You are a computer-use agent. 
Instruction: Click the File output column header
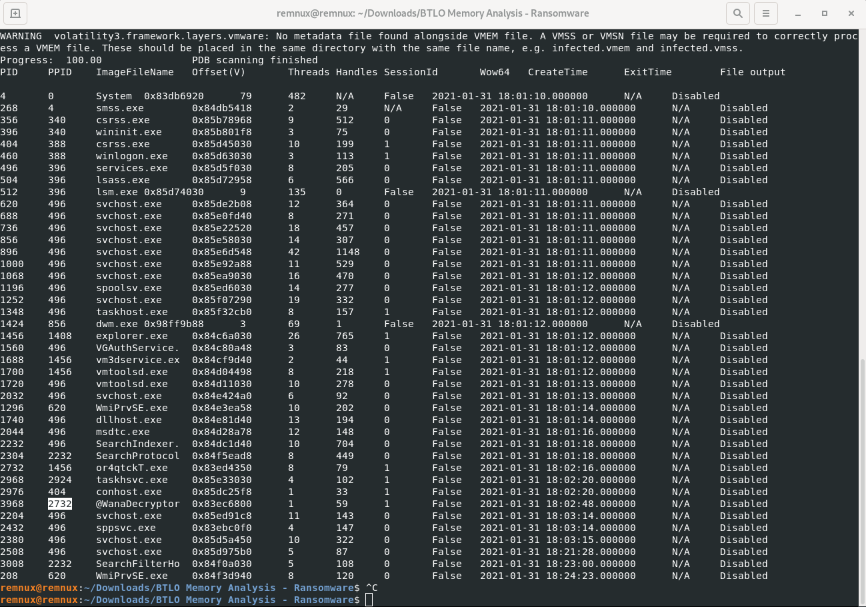pos(753,72)
